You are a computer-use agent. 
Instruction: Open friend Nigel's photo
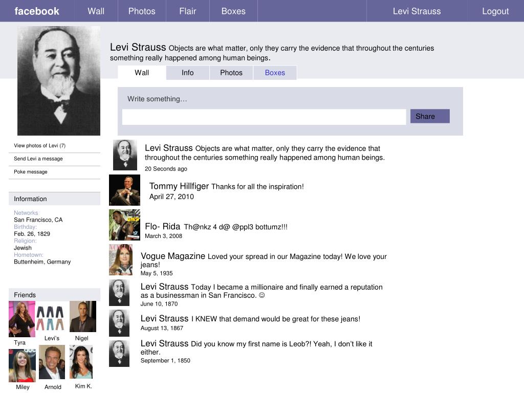[x=83, y=316]
